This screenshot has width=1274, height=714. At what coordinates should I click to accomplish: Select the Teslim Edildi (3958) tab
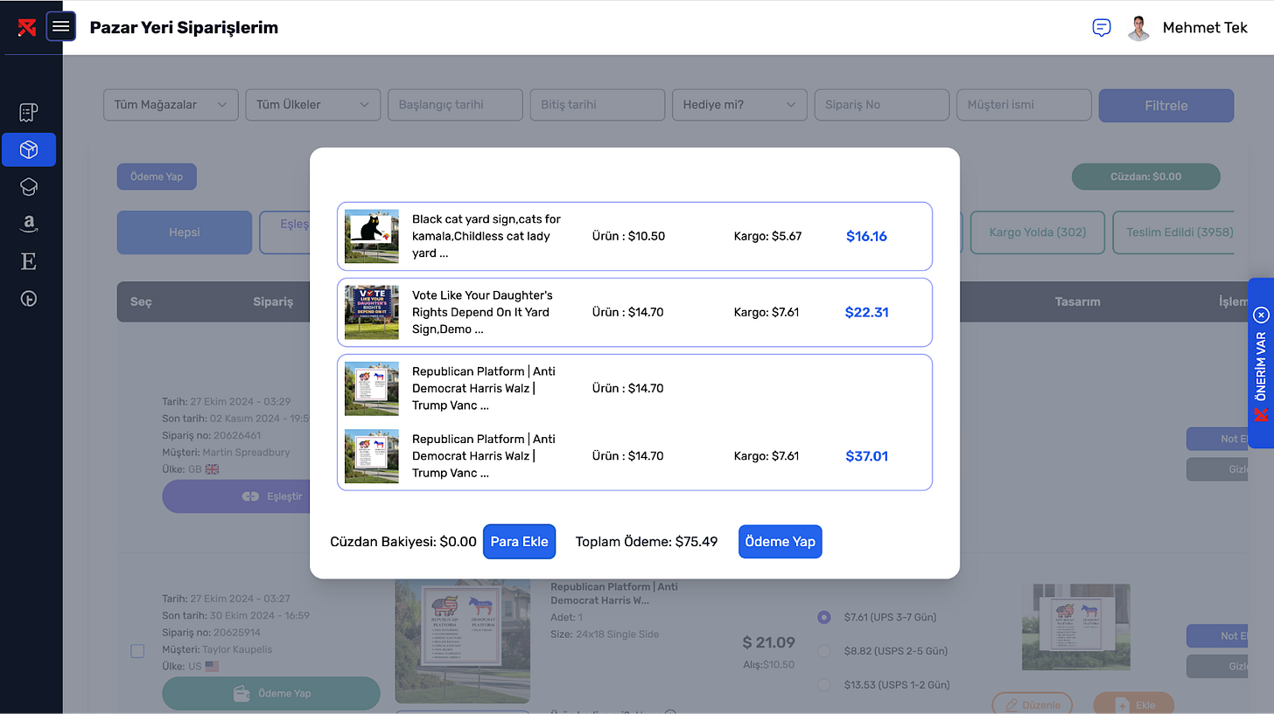click(1173, 232)
